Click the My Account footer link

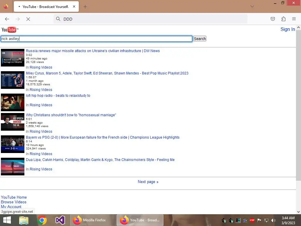point(11,207)
